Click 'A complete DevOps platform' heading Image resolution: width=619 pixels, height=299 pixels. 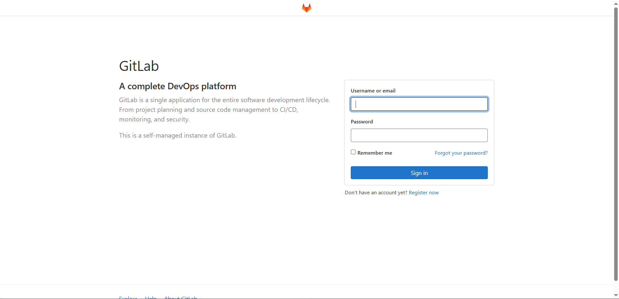tap(178, 86)
